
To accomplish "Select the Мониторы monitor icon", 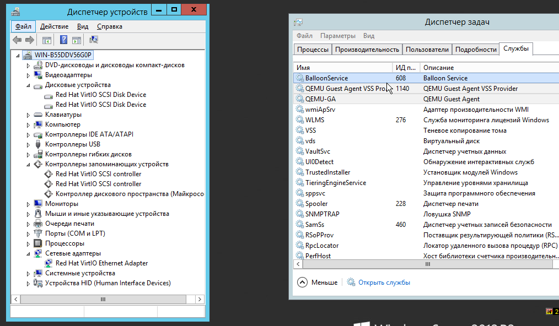I will (x=38, y=204).
